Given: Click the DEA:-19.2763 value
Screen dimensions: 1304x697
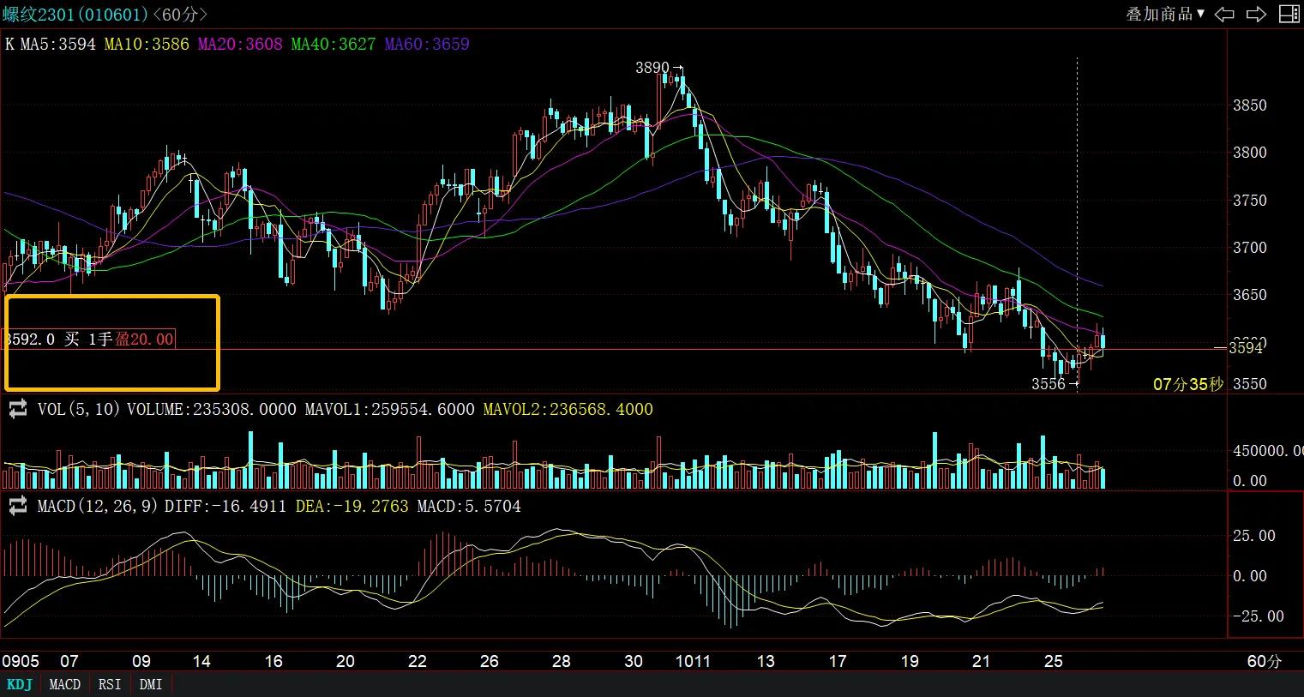Looking at the screenshot, I should coord(352,507).
